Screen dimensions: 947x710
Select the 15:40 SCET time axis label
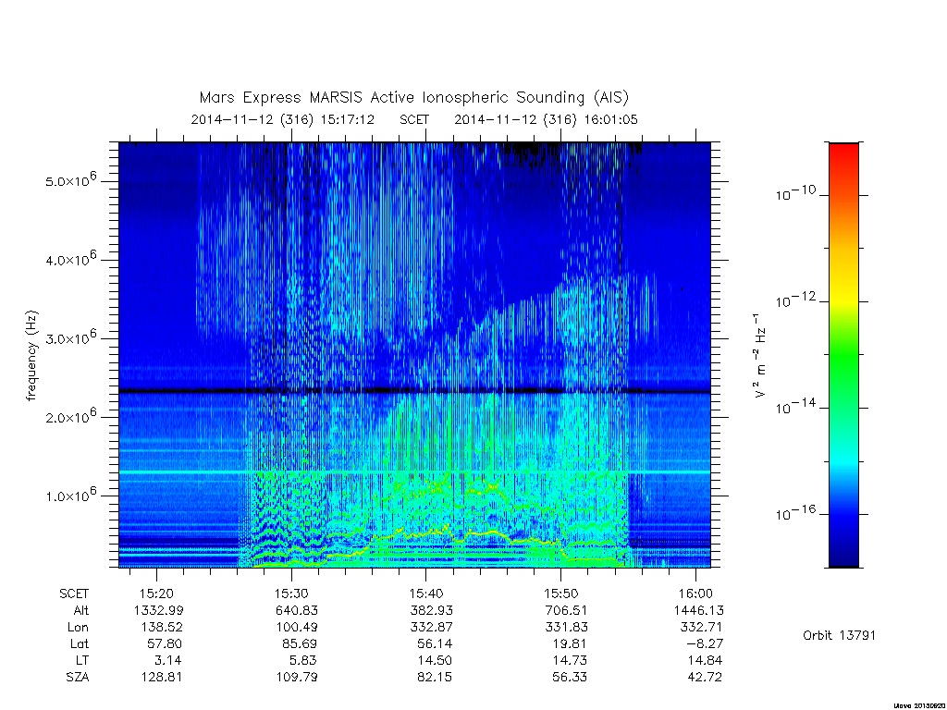pyautogui.click(x=426, y=594)
